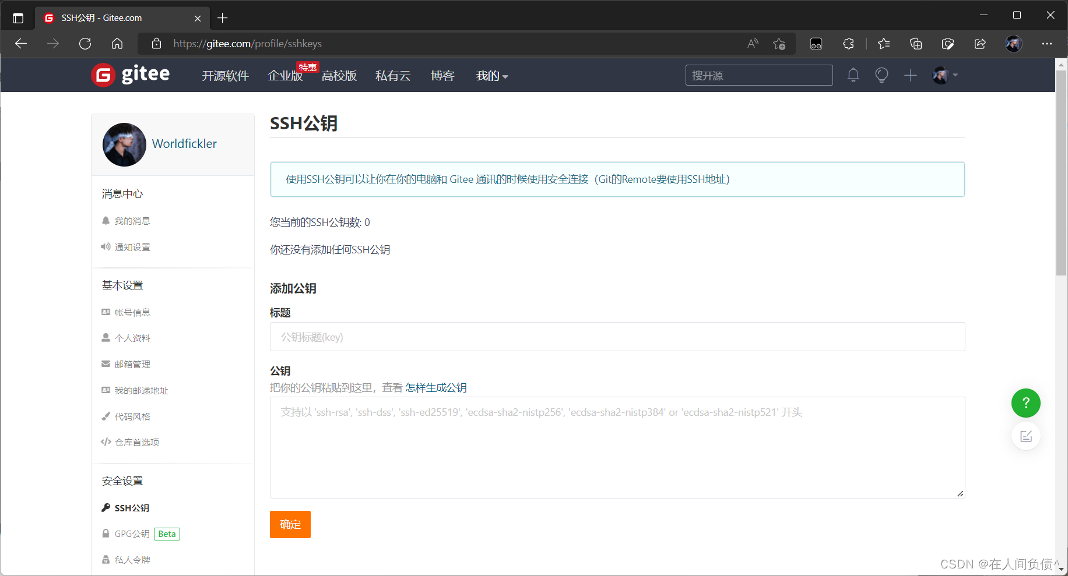This screenshot has width=1068, height=576.
Task: Open a new browser tab
Action: 222,18
